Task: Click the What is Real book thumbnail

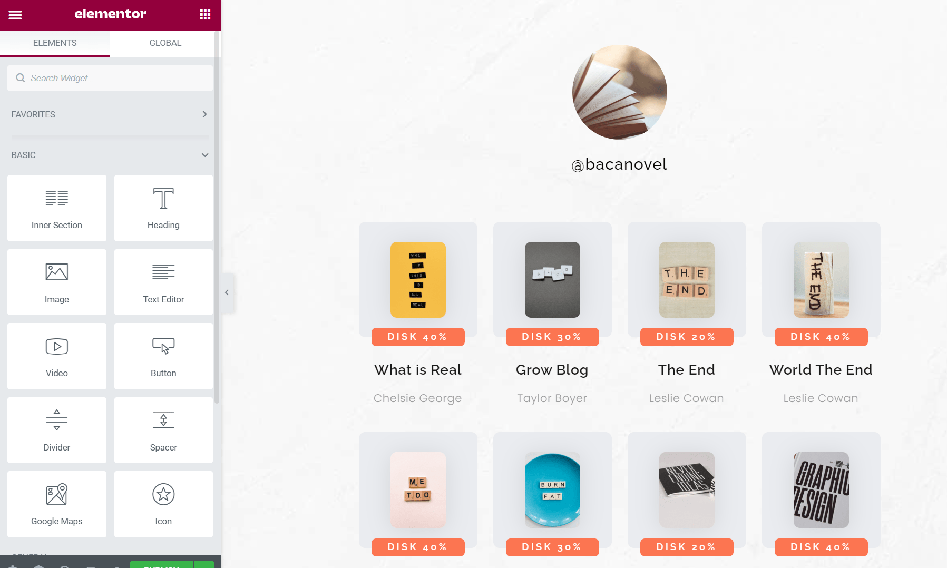Action: pos(418,280)
